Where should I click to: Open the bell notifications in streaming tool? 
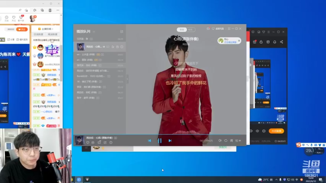pos(275,42)
